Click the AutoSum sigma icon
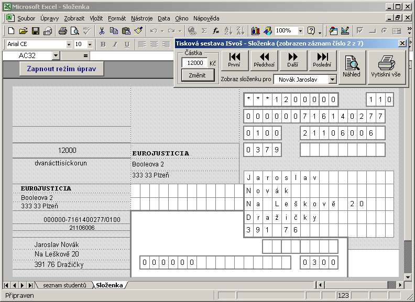This screenshot has height=302, width=415. [x=204, y=31]
